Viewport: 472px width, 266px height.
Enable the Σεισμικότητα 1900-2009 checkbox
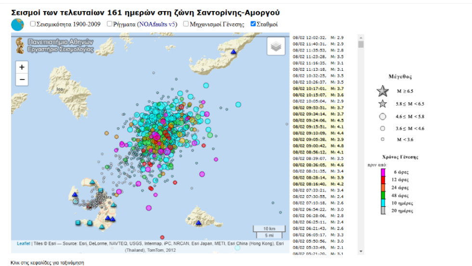[x=33, y=24]
